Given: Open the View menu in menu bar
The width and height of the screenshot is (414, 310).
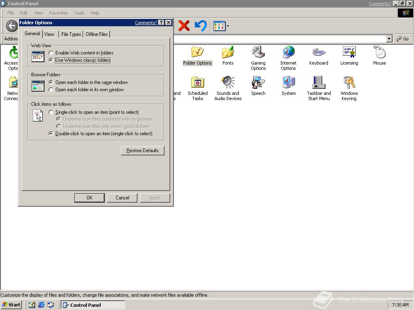Looking at the screenshot, I should coord(38,13).
